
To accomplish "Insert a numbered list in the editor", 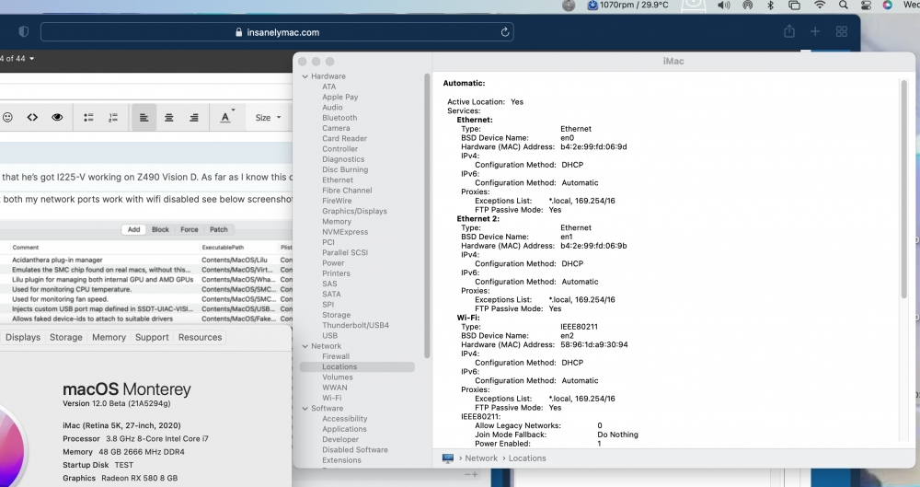I will 113,118.
